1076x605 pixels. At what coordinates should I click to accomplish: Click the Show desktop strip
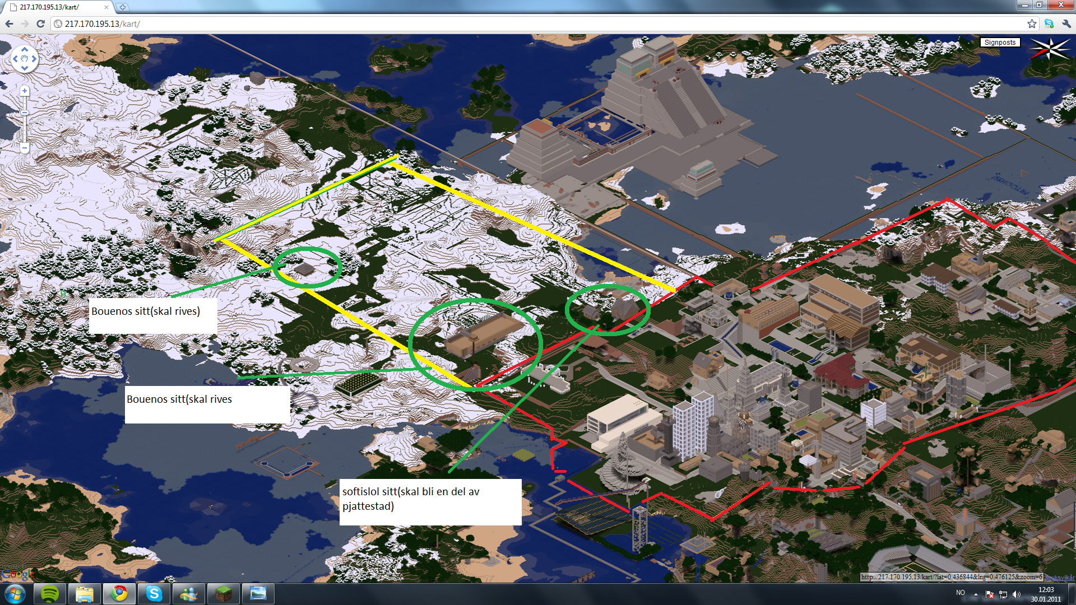click(1072, 594)
